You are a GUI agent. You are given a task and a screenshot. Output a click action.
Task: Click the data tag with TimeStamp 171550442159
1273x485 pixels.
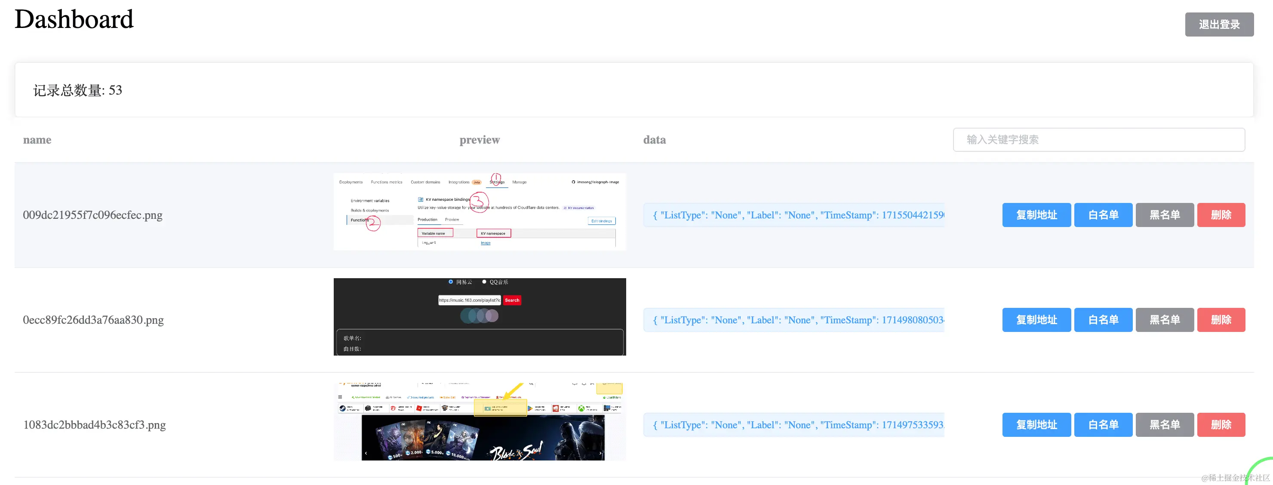tap(793, 215)
